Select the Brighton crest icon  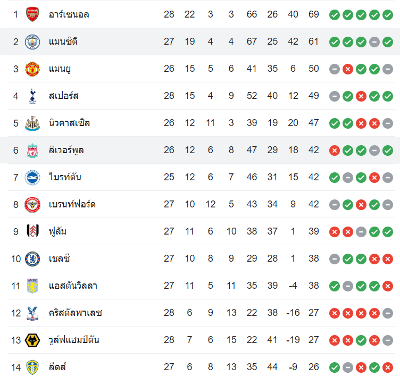click(x=32, y=177)
